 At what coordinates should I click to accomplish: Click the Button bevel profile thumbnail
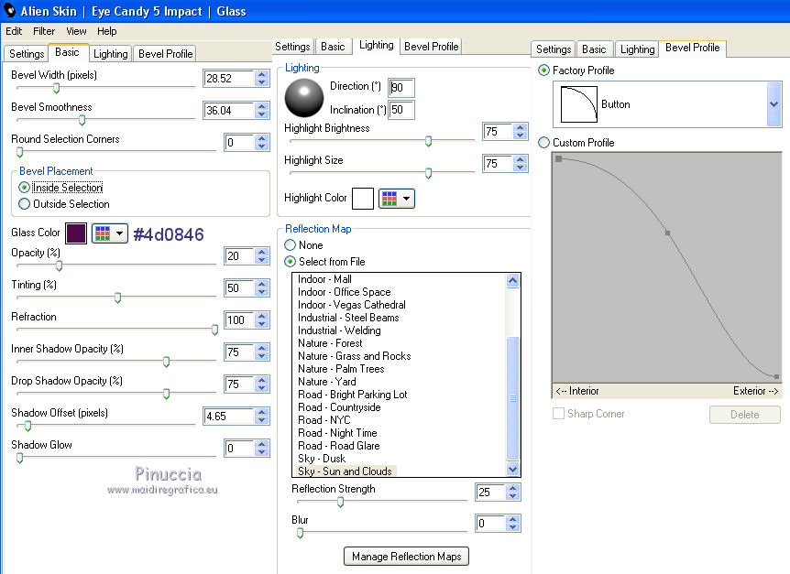[x=578, y=104]
